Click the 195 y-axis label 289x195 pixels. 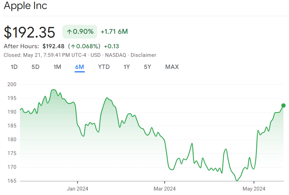[x=12, y=98]
